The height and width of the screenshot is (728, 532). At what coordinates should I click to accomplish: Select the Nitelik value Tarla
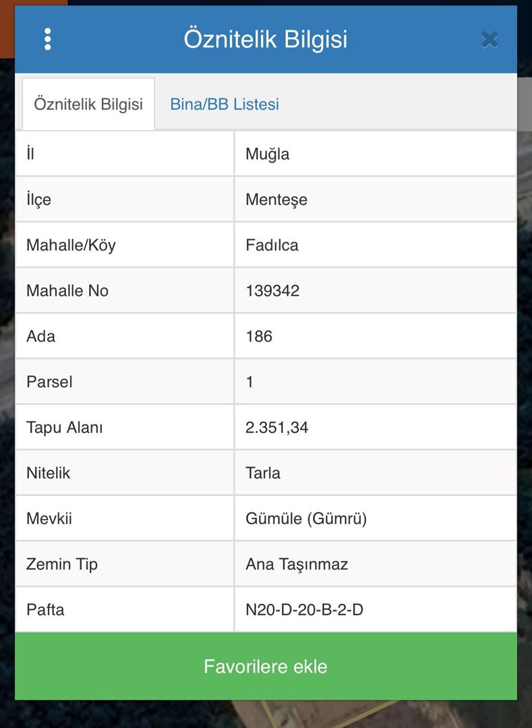point(263,473)
